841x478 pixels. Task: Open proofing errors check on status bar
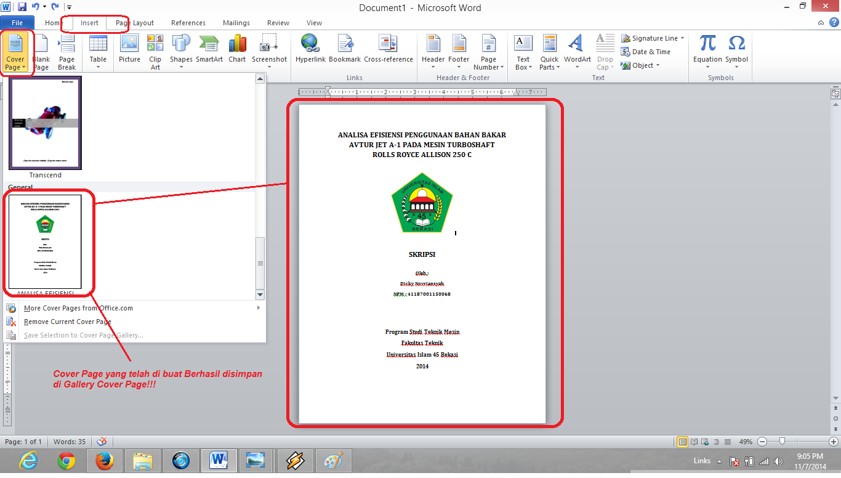point(102,442)
